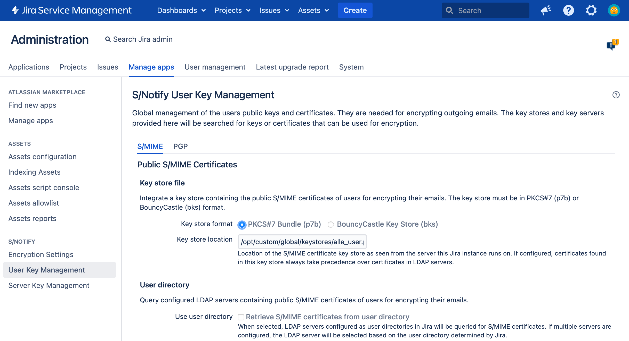Viewport: 629px width, 341px height.
Task: Select the PKCS#7 Bundle key store format
Action: pos(241,224)
